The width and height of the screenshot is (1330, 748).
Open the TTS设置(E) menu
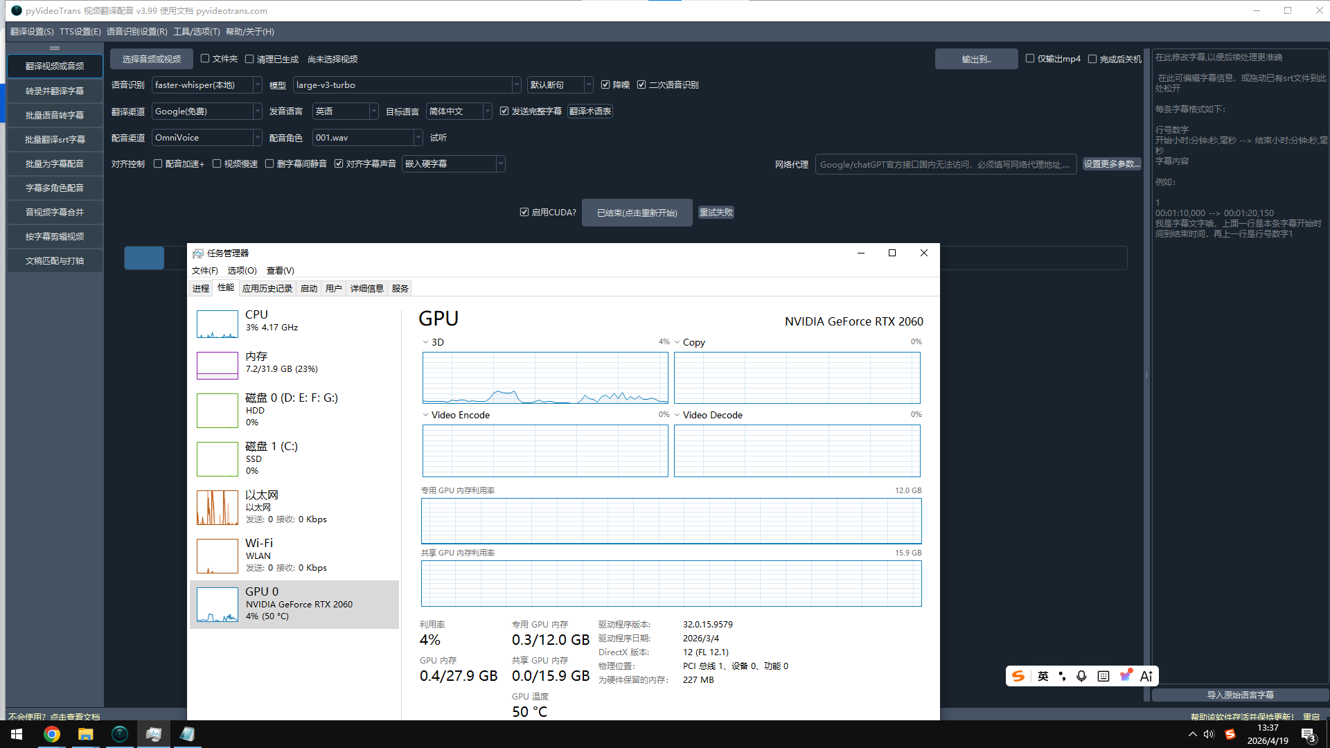tap(80, 31)
